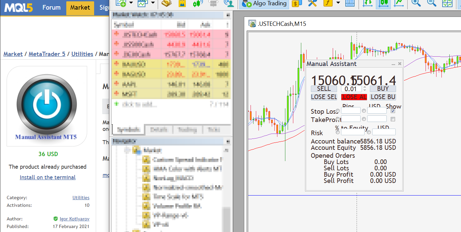Select TakeProfit Pips radio button
The height and width of the screenshot is (232, 461).
pyautogui.click(x=338, y=119)
